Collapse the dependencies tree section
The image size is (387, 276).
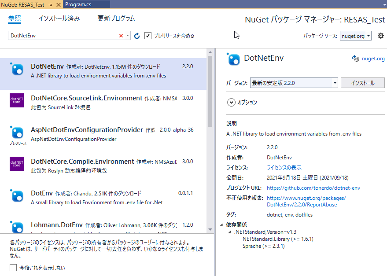click(x=221, y=225)
